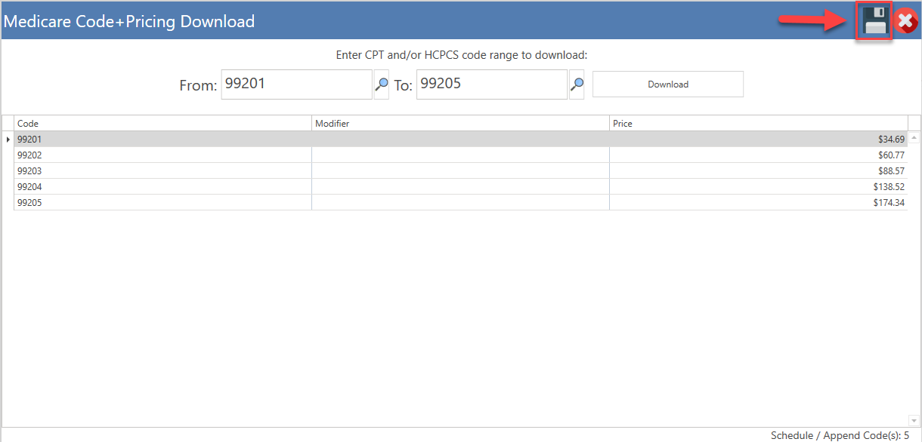Click the scroll down arrow of the grid

point(914,420)
